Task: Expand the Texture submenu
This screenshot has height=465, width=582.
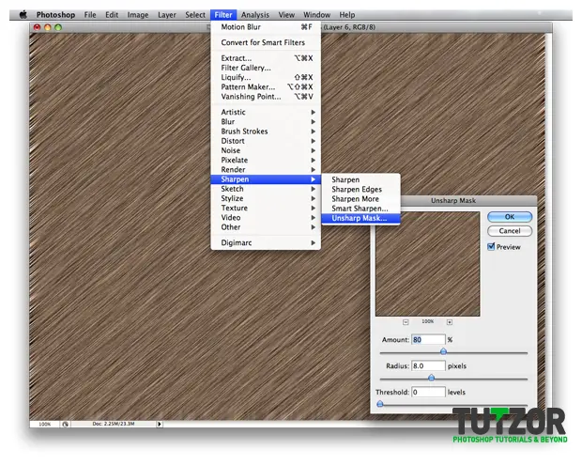Action: click(x=266, y=208)
